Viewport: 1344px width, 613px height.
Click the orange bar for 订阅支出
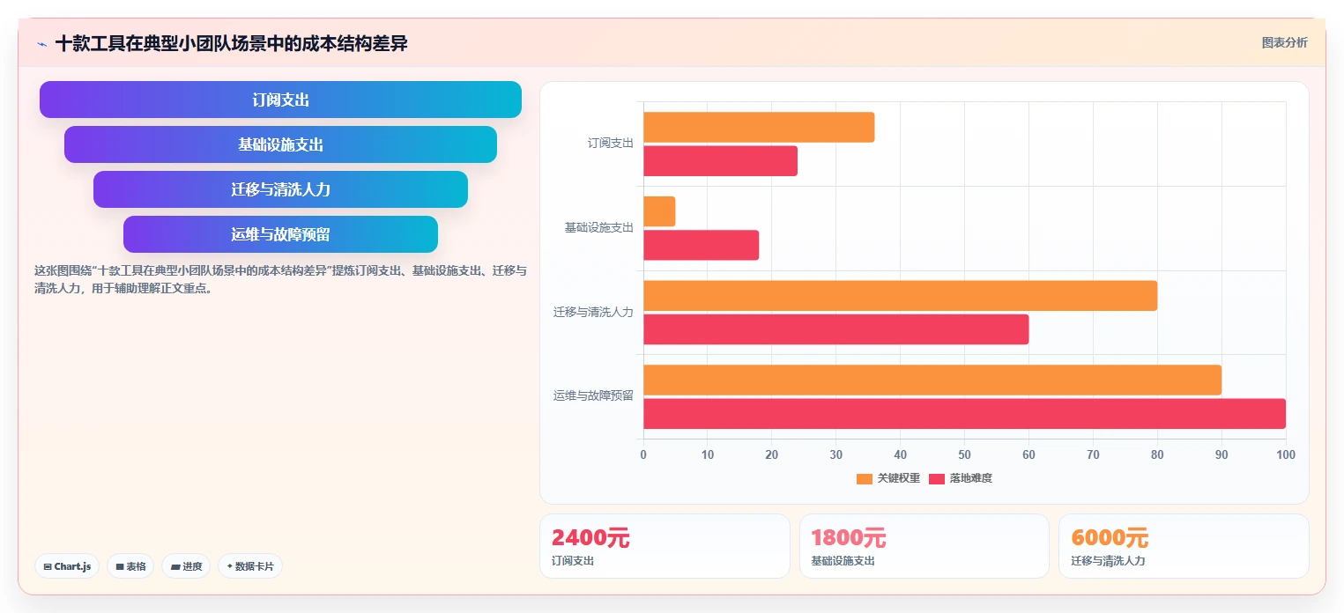point(759,127)
